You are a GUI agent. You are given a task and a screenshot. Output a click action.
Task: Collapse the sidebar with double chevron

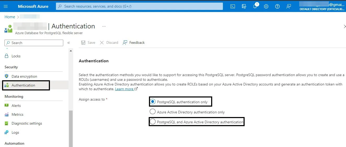(x=69, y=43)
